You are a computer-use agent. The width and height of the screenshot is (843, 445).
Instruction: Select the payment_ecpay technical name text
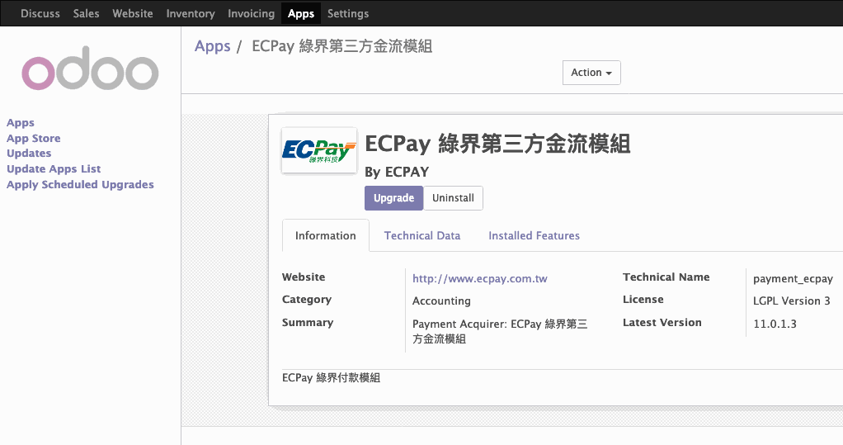[793, 279]
